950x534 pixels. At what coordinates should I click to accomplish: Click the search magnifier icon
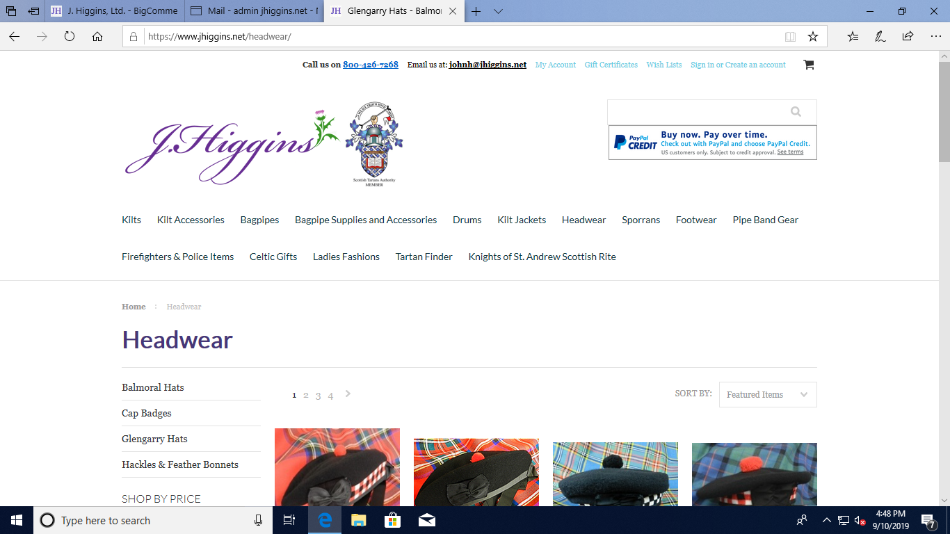[796, 112]
